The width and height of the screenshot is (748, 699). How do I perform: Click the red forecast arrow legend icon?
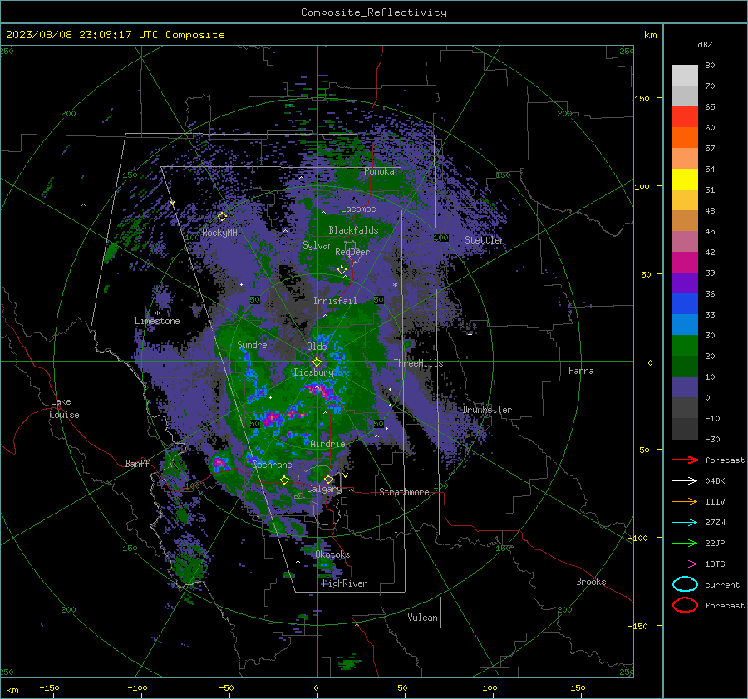[x=685, y=460]
